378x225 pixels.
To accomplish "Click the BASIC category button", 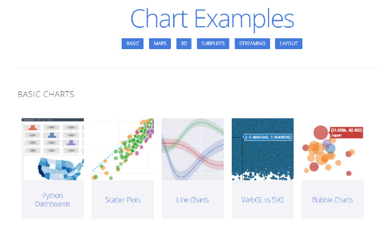I will [x=133, y=44].
